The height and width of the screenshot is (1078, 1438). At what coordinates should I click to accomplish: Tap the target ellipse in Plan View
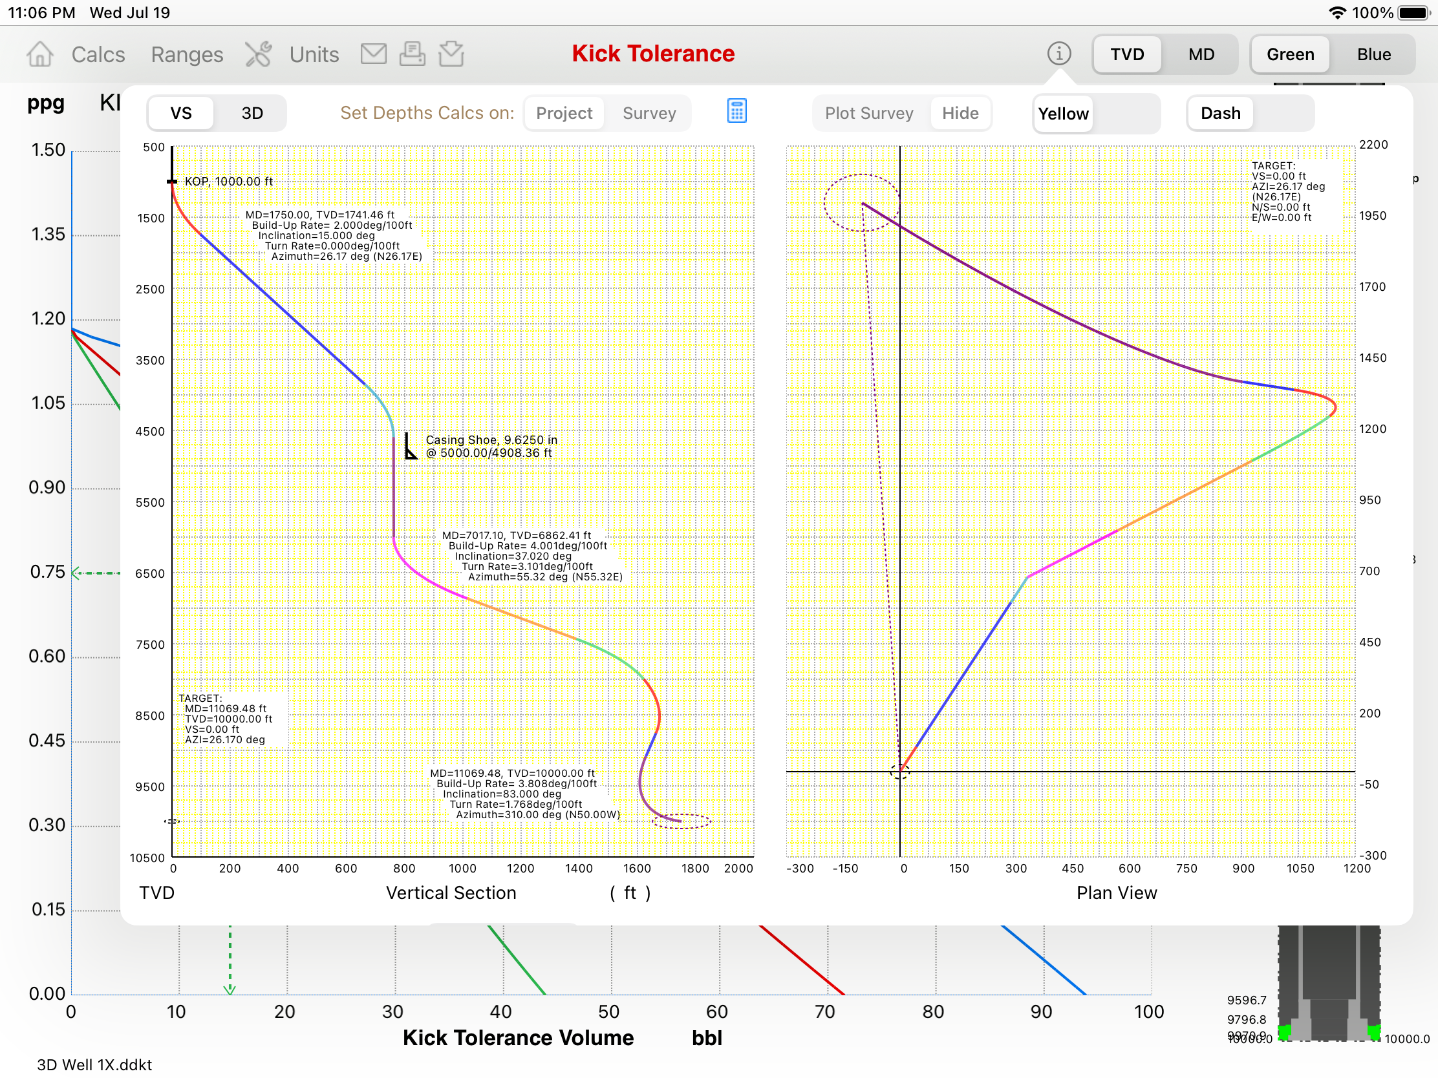point(862,202)
